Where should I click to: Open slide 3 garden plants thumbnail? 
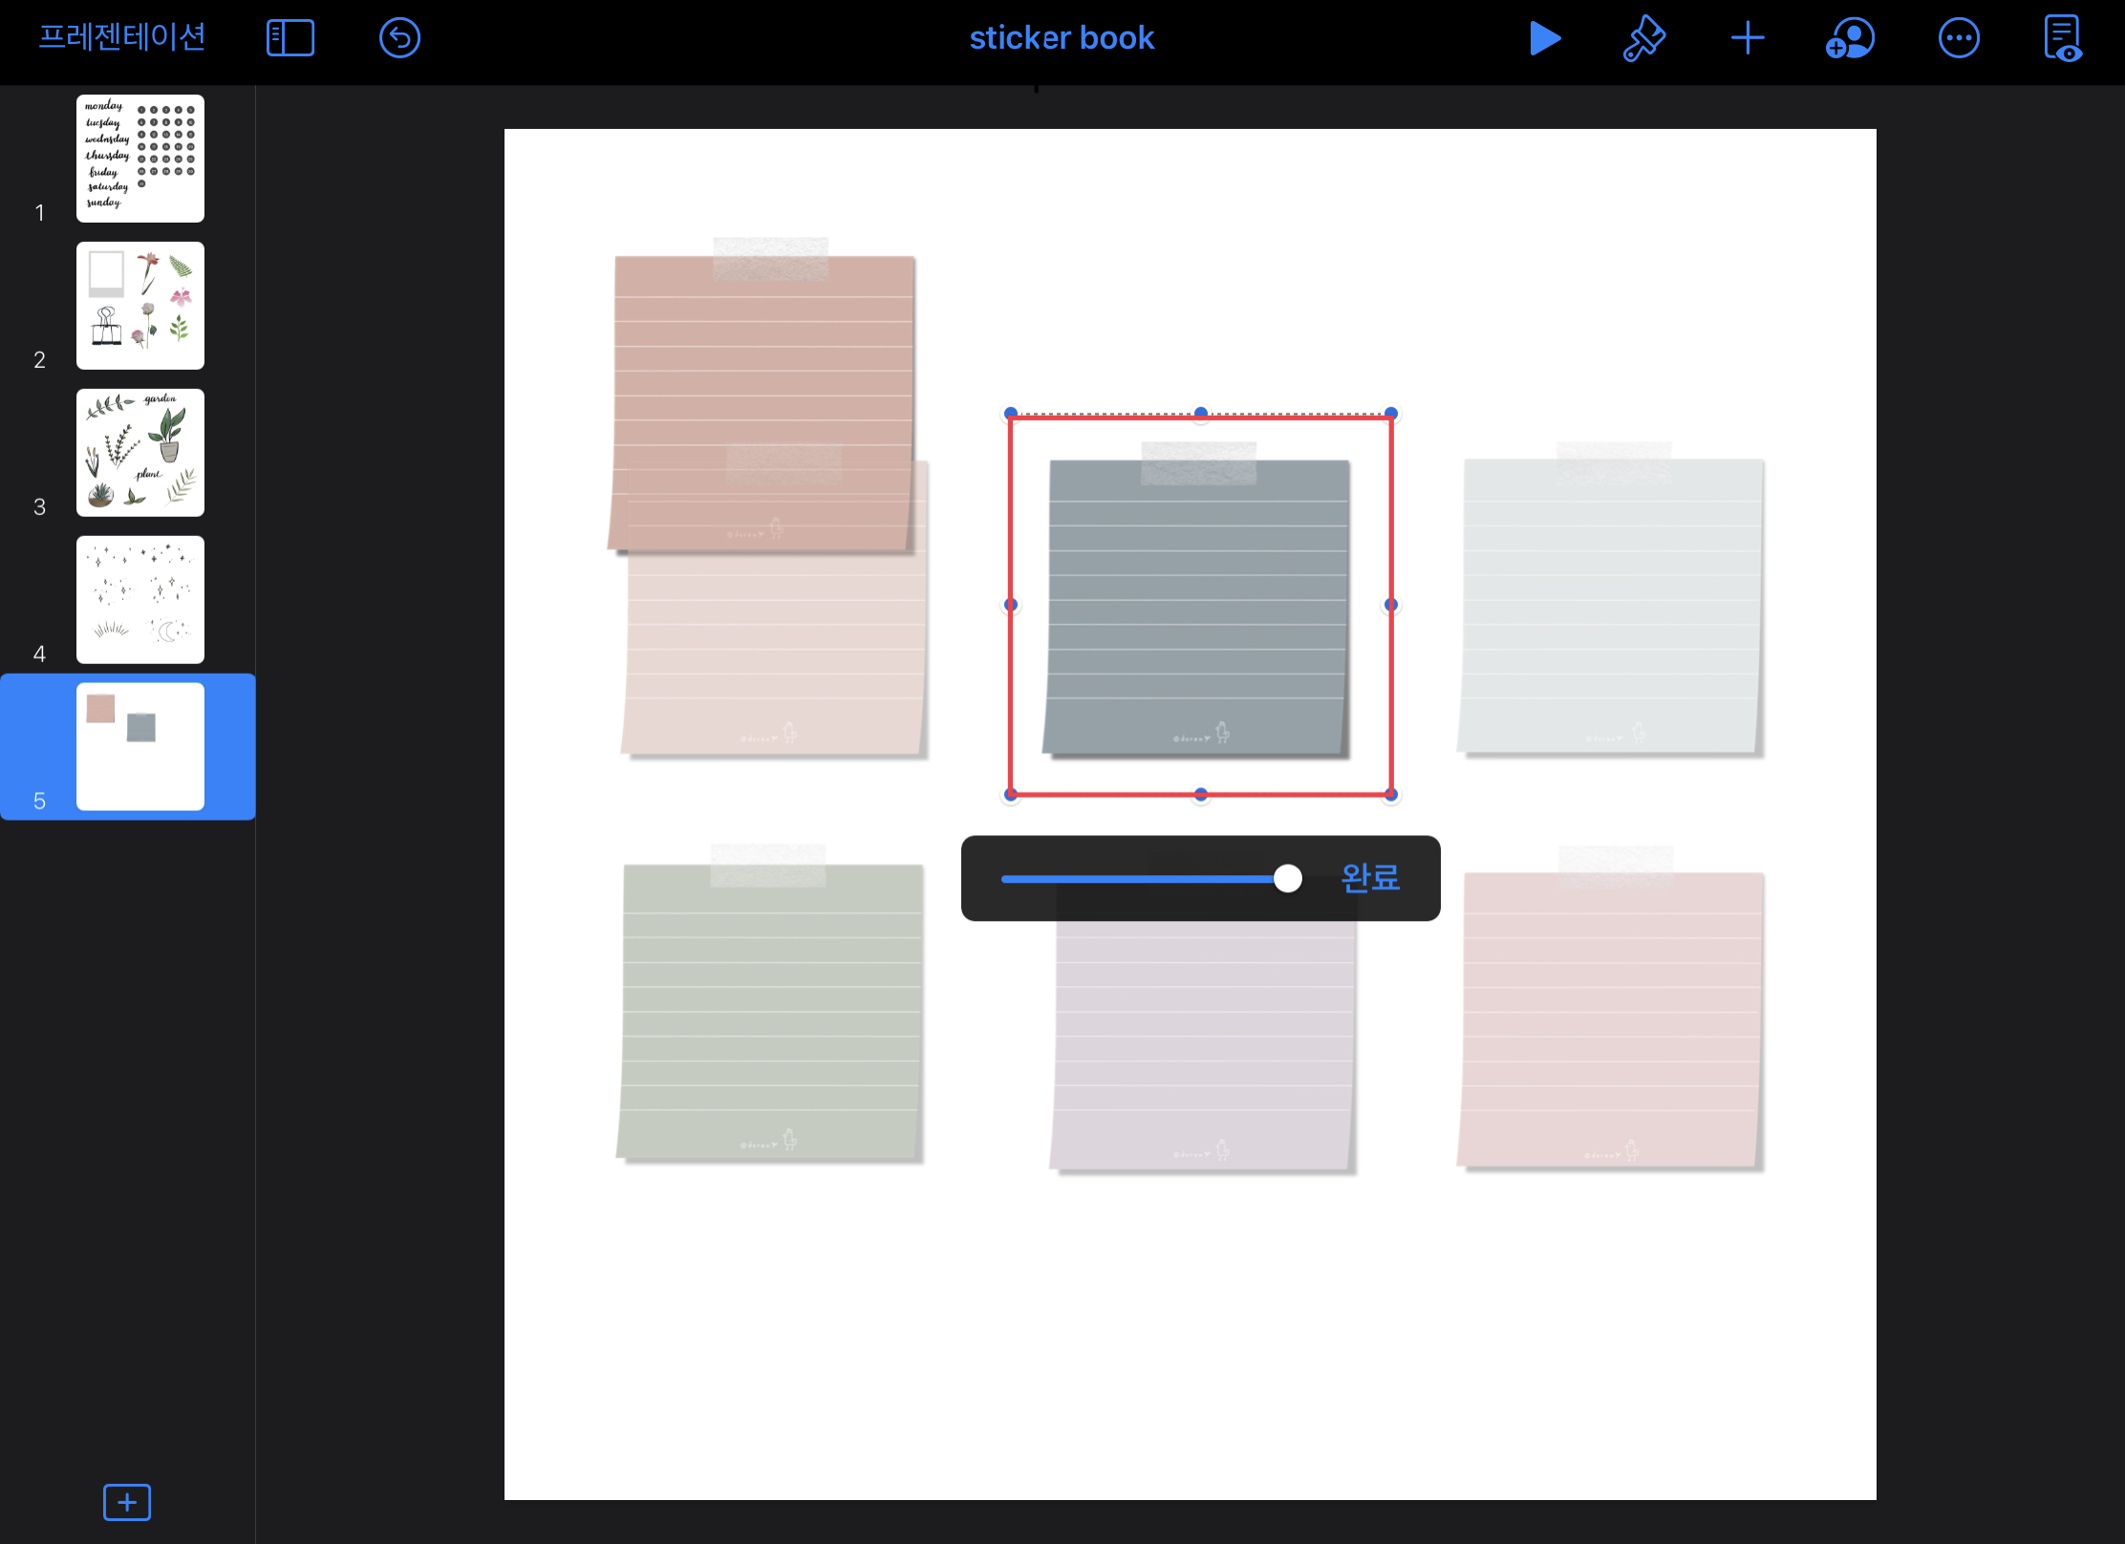point(140,453)
